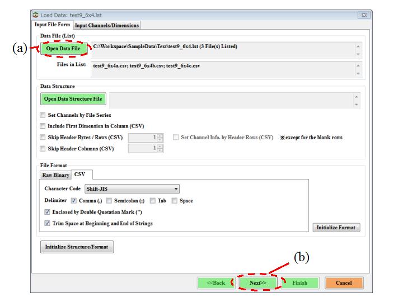Click the Open Data File button

(x=63, y=49)
